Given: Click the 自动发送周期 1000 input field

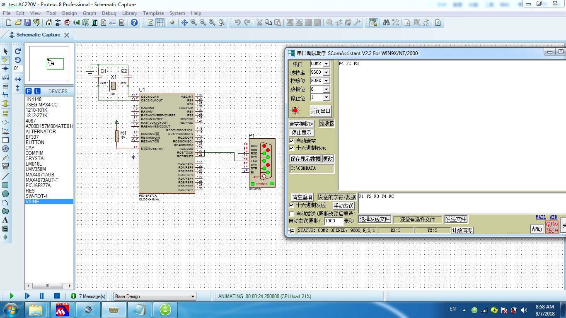Looking at the screenshot, I should click(x=334, y=221).
